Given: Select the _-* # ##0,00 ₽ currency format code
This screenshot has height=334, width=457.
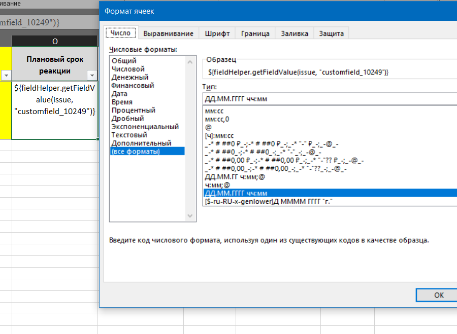Looking at the screenshot, I should pos(330,160).
